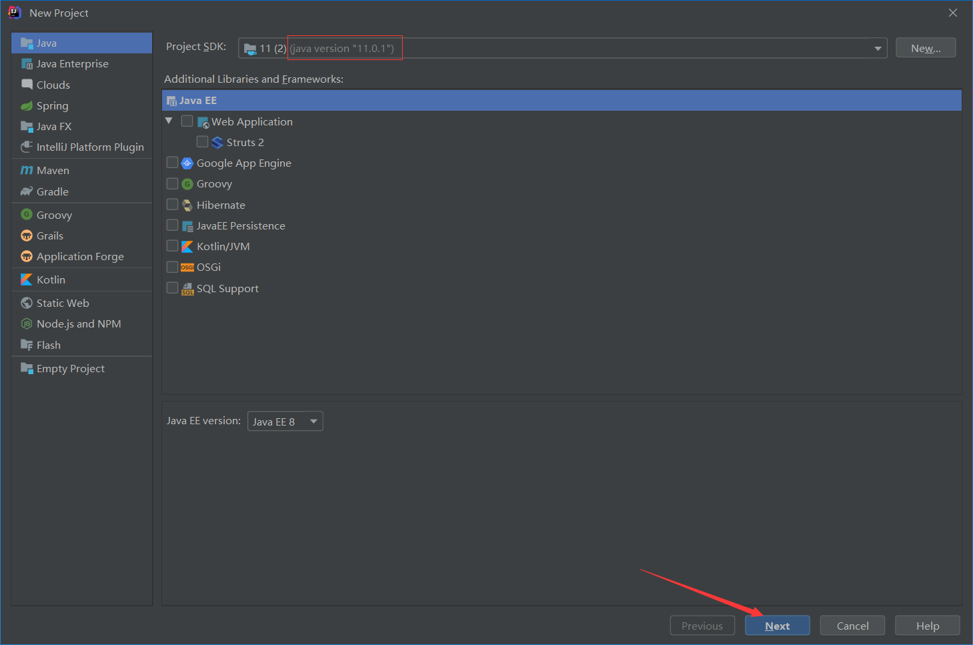Select the Java EE header row

coord(562,101)
